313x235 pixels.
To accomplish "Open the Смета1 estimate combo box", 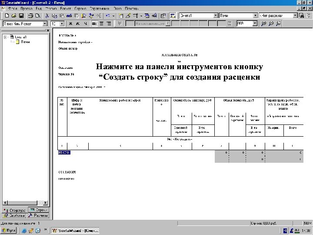I will (x=216, y=16).
